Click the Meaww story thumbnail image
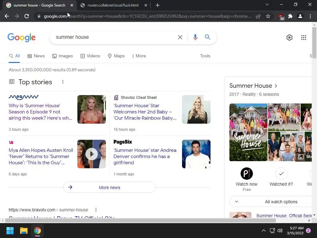Image resolution: width=317 pixels, height=238 pixels. tap(92, 109)
